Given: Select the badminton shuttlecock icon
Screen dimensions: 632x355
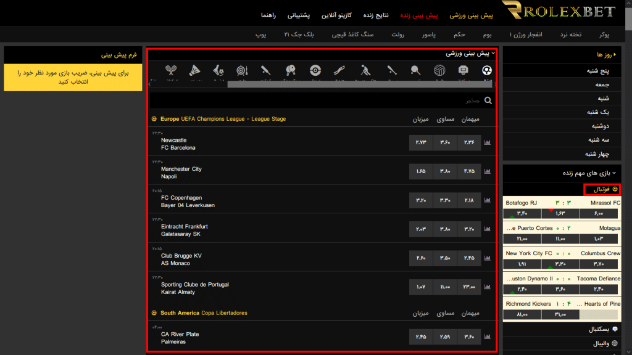Looking at the screenshot, I should (x=194, y=70).
